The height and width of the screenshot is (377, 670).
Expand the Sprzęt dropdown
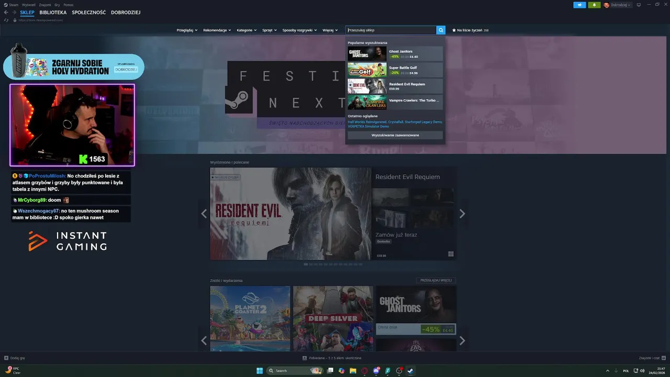click(270, 30)
